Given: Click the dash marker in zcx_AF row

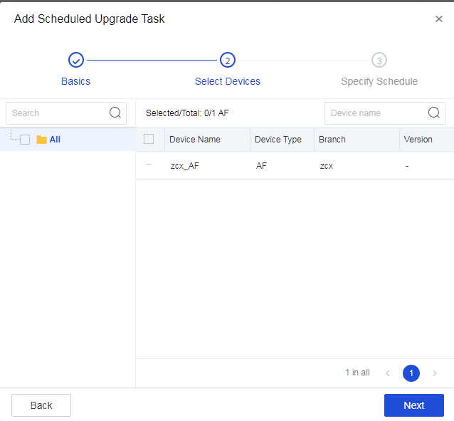Looking at the screenshot, I should pyautogui.click(x=149, y=165).
